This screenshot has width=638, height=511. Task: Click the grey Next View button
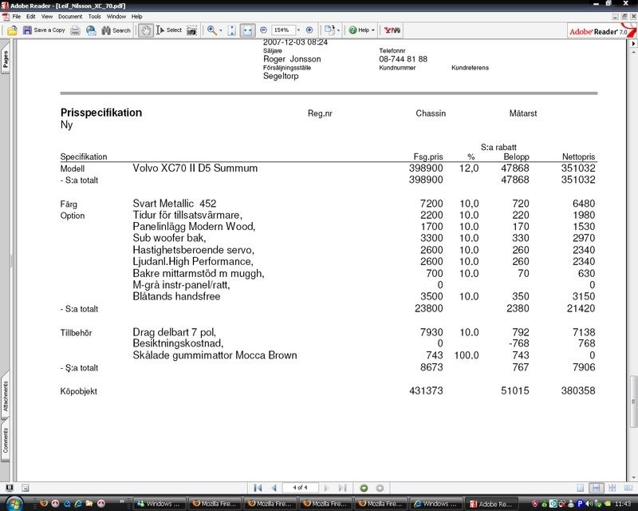click(x=380, y=488)
